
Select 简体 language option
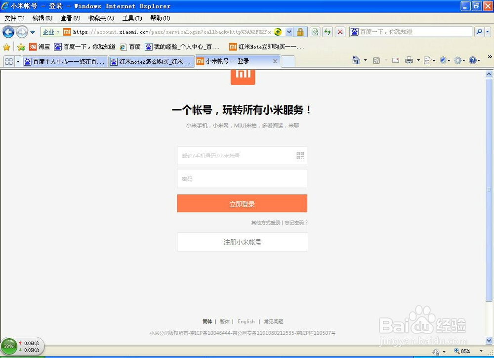tap(207, 321)
